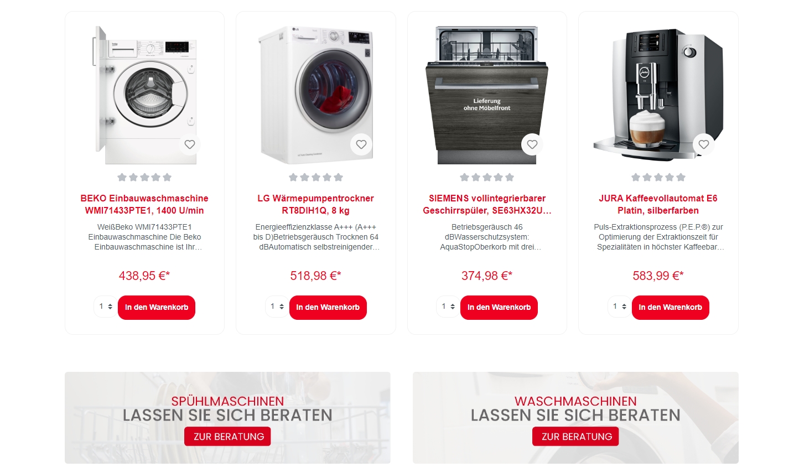The height and width of the screenshot is (472, 799).
Task: Toggle heart icon on JURA Kaffeevollautomat
Action: [x=704, y=144]
